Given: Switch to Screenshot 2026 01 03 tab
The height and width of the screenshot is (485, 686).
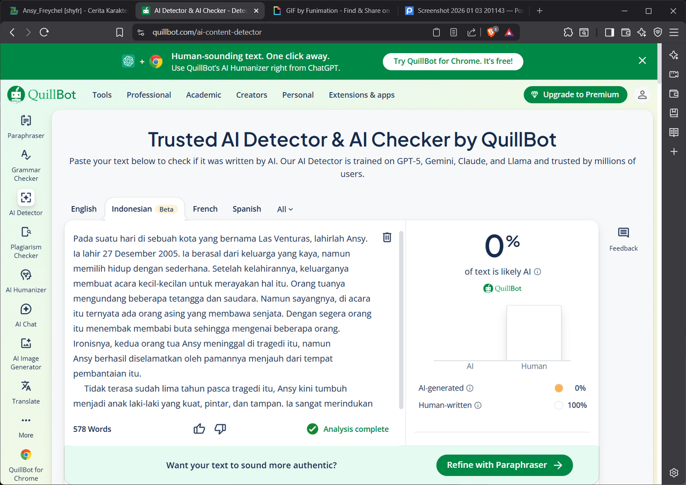Looking at the screenshot, I should pos(464,11).
